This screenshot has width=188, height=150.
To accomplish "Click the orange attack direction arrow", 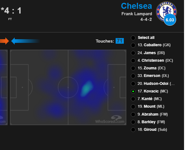I will (x=5, y=41).
